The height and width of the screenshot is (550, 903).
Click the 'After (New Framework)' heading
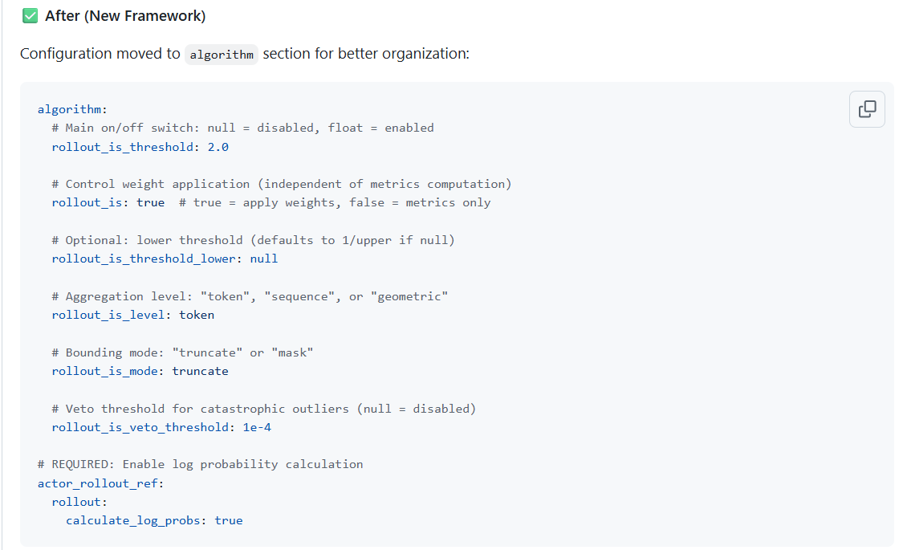(x=125, y=15)
